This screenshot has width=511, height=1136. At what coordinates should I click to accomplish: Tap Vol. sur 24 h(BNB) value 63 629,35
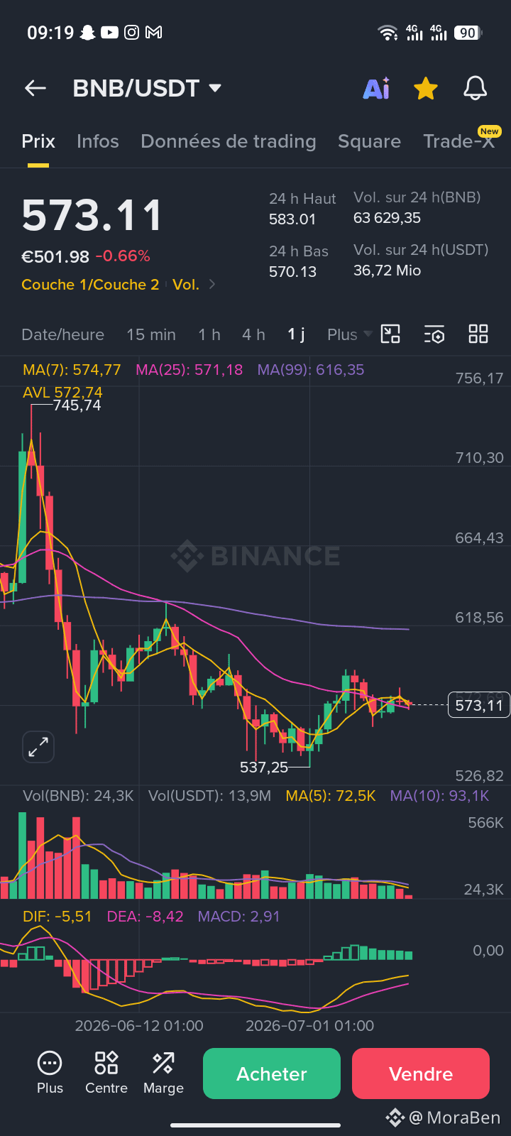pos(388,218)
